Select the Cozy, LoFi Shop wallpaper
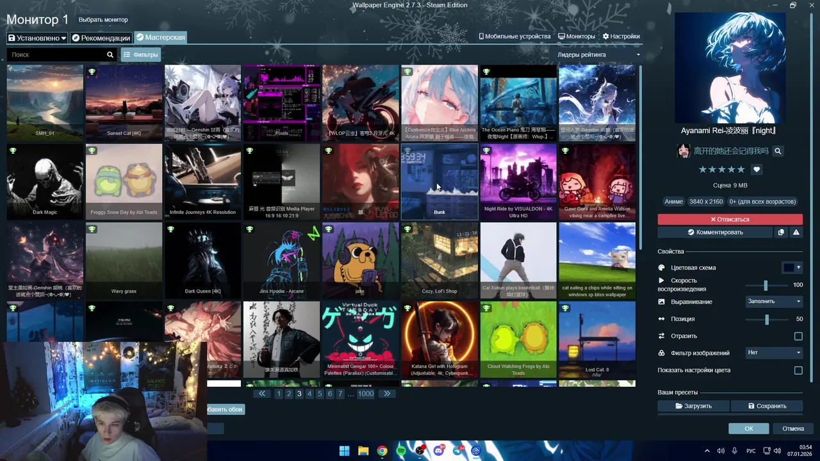Viewport: 820px width, 461px height. coord(439,261)
